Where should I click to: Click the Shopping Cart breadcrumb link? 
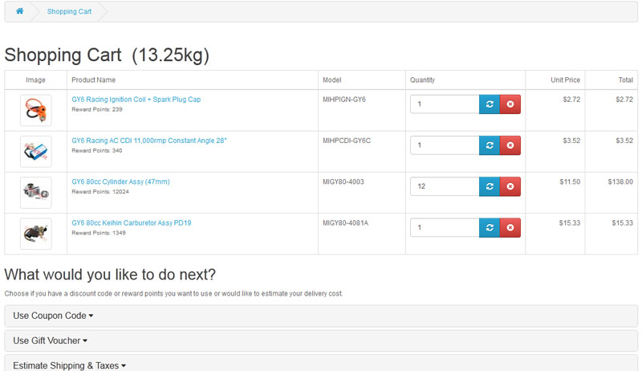pyautogui.click(x=69, y=11)
